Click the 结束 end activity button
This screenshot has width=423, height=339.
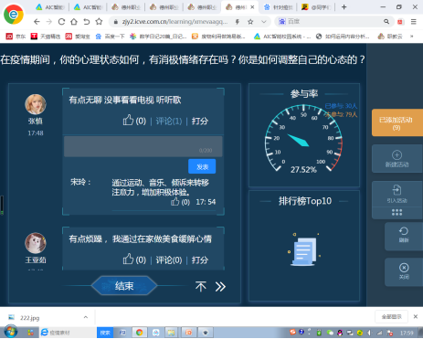pos(124,286)
